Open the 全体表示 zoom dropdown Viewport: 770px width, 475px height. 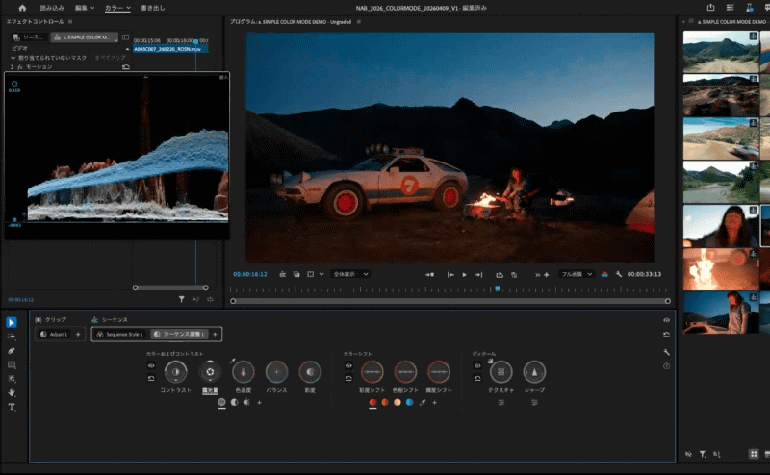point(350,274)
